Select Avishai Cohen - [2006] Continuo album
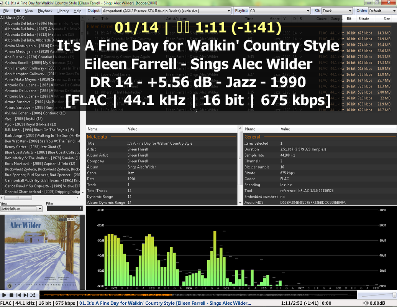Image resolution: width=397 pixels, height=307 pixels. 35,113
